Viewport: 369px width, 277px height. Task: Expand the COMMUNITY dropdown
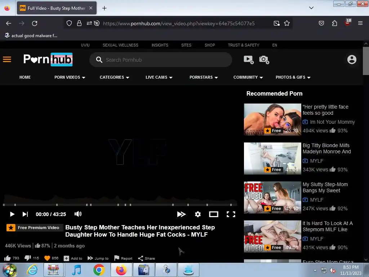(x=248, y=77)
